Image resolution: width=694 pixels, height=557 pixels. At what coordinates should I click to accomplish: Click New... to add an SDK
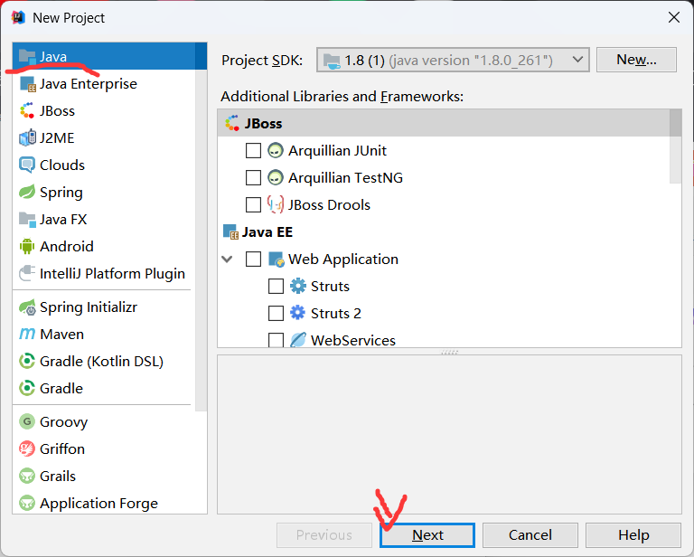tap(636, 60)
